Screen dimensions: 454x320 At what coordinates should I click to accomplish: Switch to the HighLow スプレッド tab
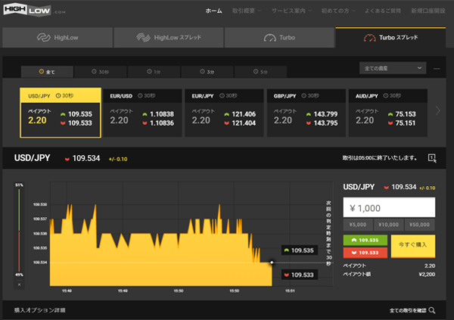tap(169, 38)
